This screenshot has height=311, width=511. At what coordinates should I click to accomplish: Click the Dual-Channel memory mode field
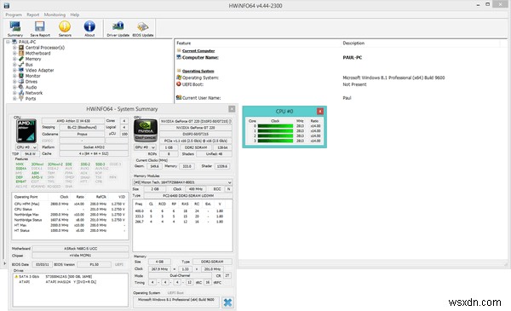(x=180, y=275)
